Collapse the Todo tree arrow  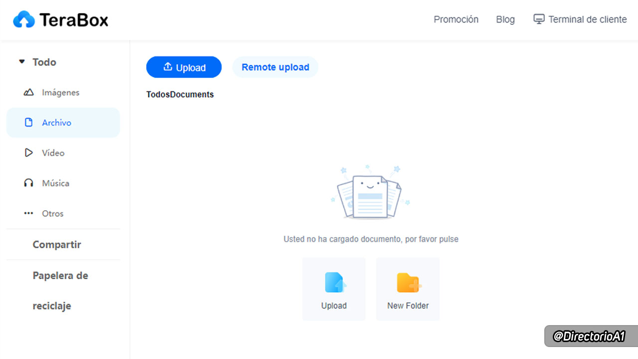pyautogui.click(x=21, y=62)
